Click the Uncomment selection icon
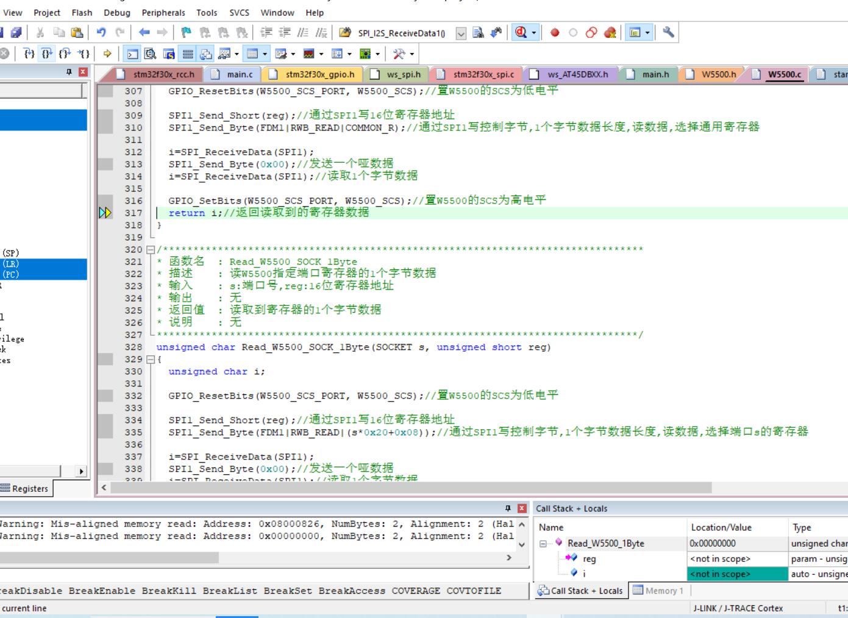 tap(321, 33)
